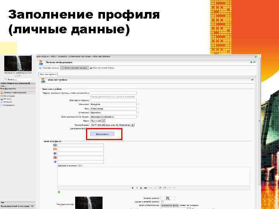This screenshot has height=209, width=279.
Task: Select the Моя учетная запись tab
Action: click(74, 68)
